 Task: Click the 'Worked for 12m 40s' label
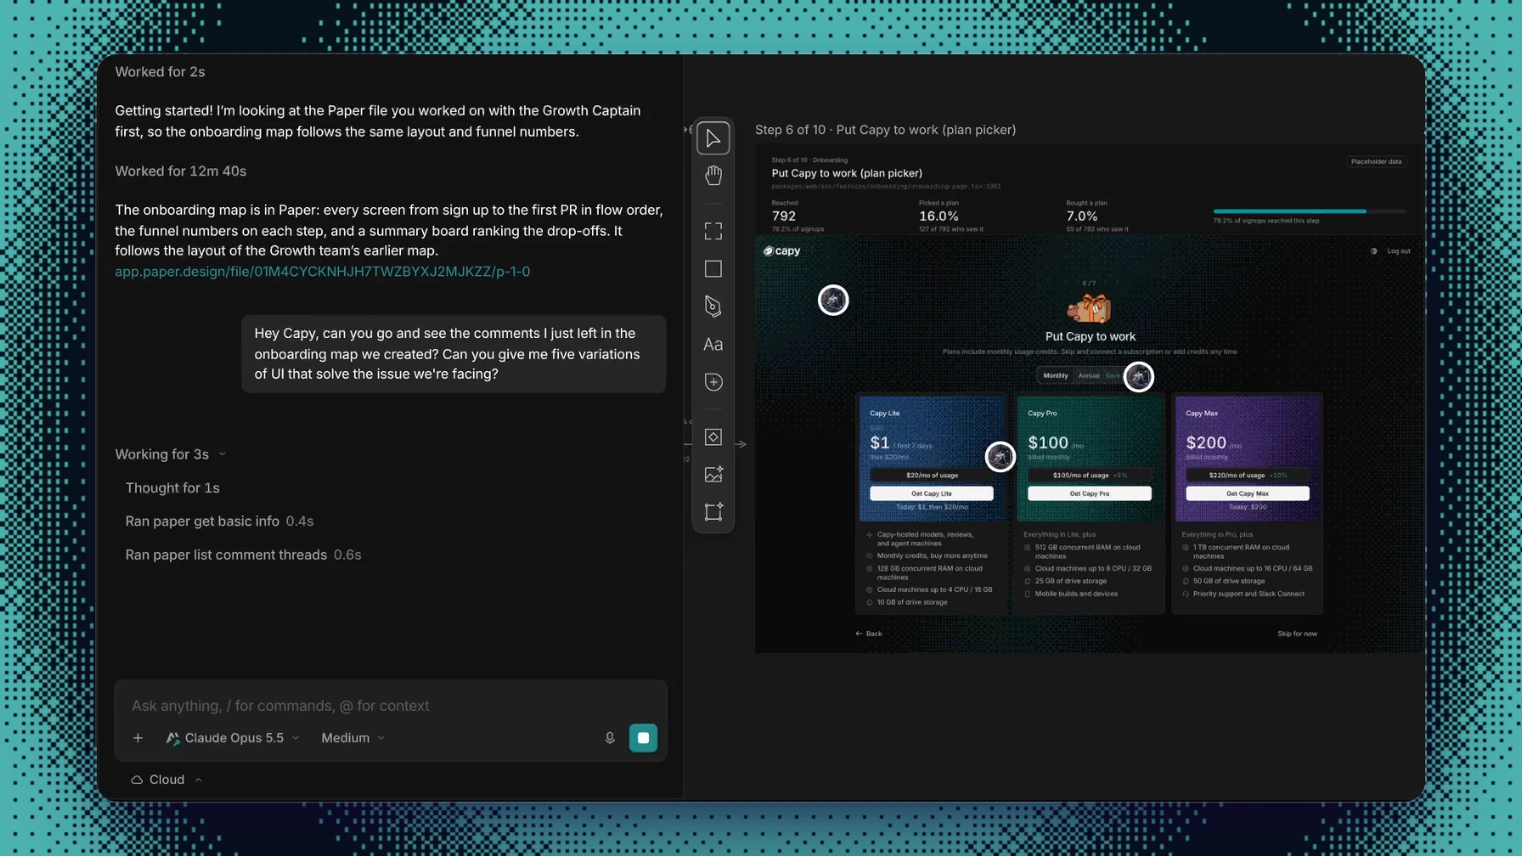181,172
